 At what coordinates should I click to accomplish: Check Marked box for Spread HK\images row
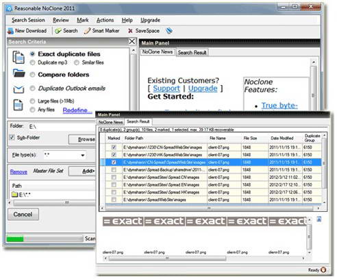point(114,192)
